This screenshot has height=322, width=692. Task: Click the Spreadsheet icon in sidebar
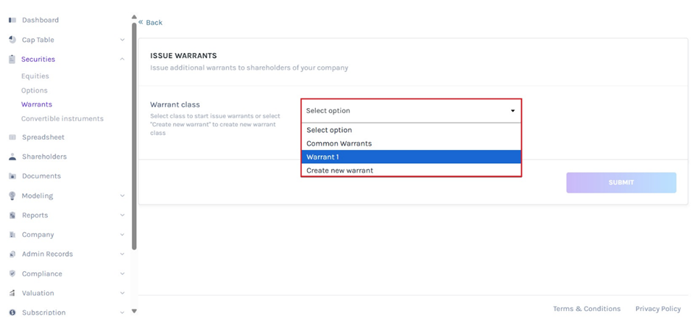[13, 137]
